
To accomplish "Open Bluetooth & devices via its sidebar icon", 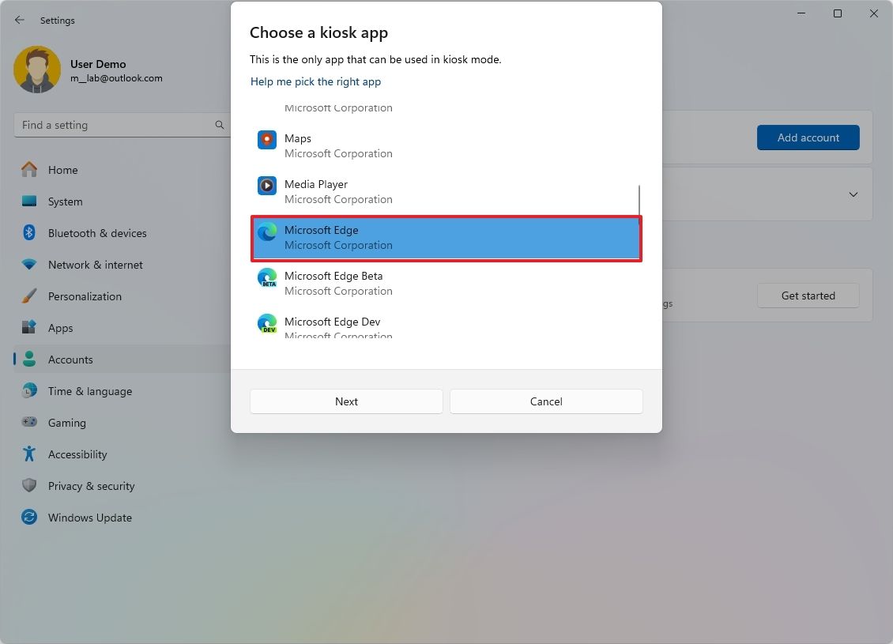I will (x=28, y=233).
